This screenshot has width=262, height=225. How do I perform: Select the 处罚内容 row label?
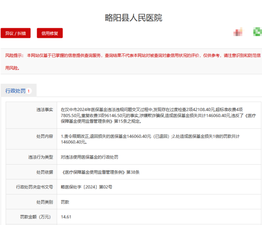tap(45, 136)
